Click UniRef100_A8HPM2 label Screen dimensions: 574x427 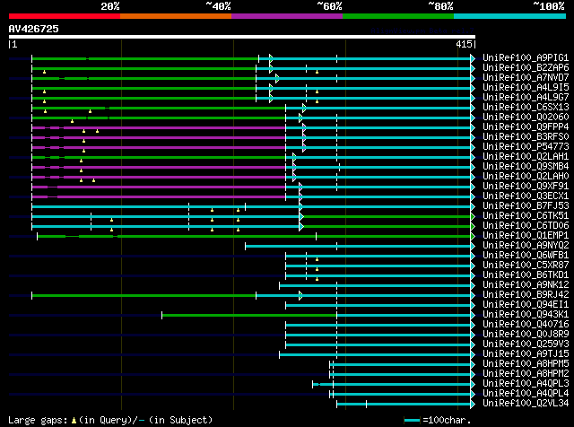526,374
